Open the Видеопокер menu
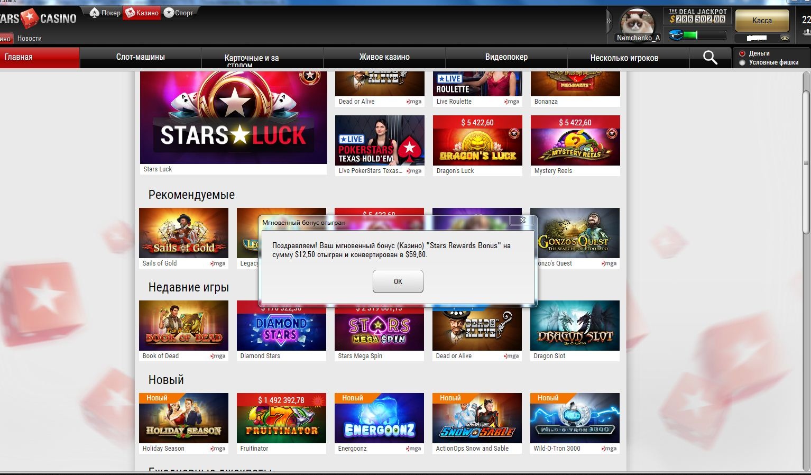This screenshot has height=475, width=811. click(x=506, y=57)
